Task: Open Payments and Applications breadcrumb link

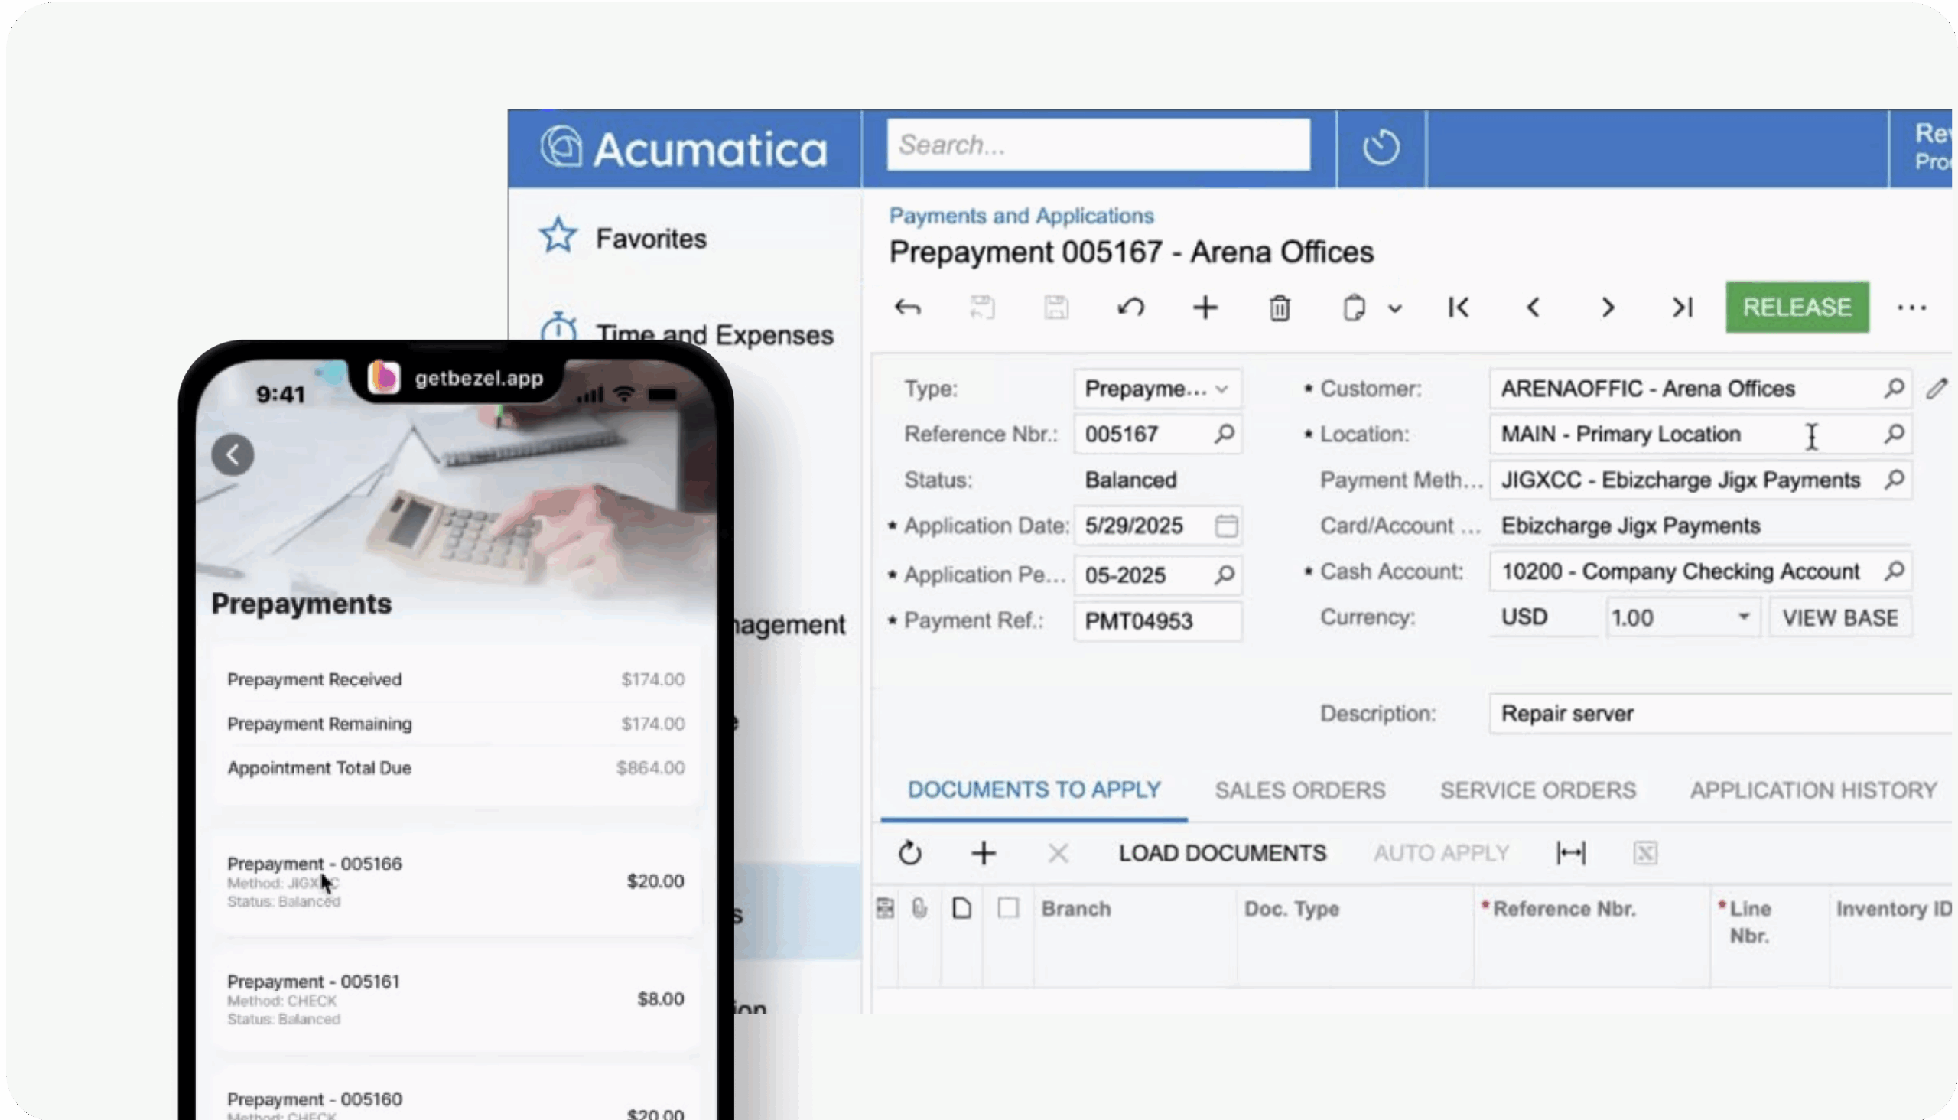Action: [1021, 216]
